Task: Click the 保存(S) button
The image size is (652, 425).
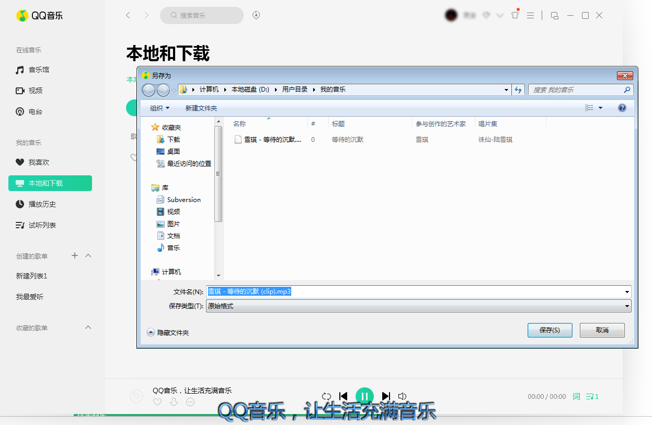Action: click(550, 330)
